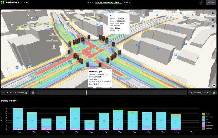This screenshot has width=218, height=138.
Task: Open the About page
Action: pyautogui.click(x=127, y=2)
